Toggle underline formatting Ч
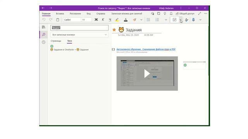 [x=110, y=20]
